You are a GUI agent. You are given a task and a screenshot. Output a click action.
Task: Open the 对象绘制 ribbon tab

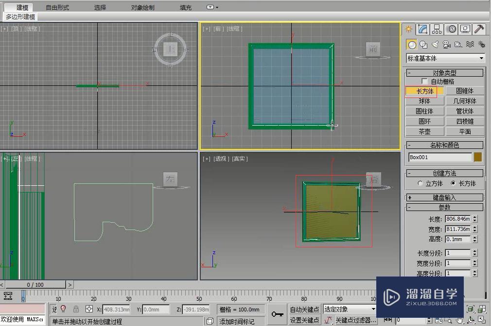(x=143, y=7)
